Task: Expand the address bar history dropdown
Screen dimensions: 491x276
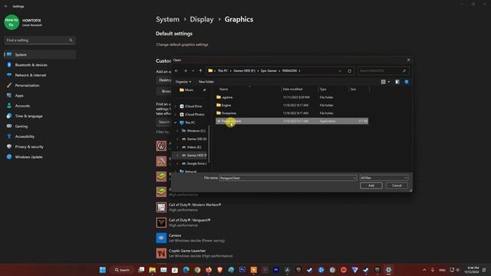Action: click(x=340, y=71)
